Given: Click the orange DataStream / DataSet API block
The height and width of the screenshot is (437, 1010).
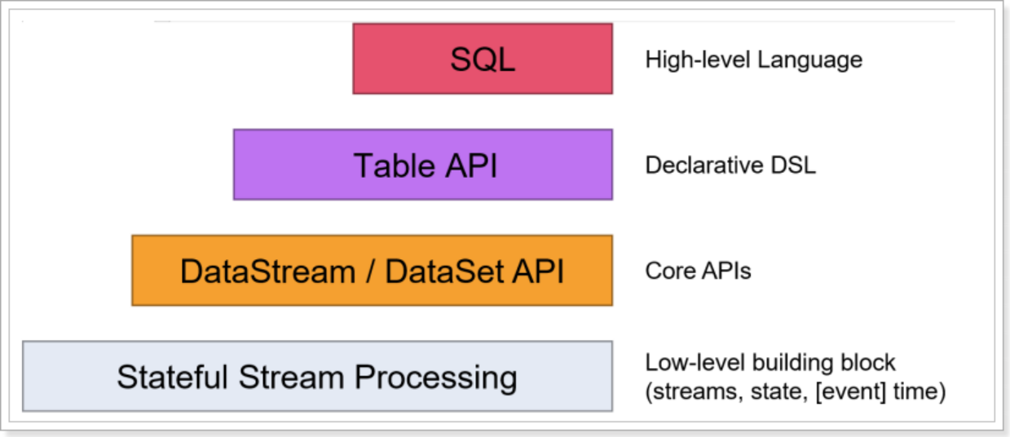Looking at the screenshot, I should coord(372,271).
